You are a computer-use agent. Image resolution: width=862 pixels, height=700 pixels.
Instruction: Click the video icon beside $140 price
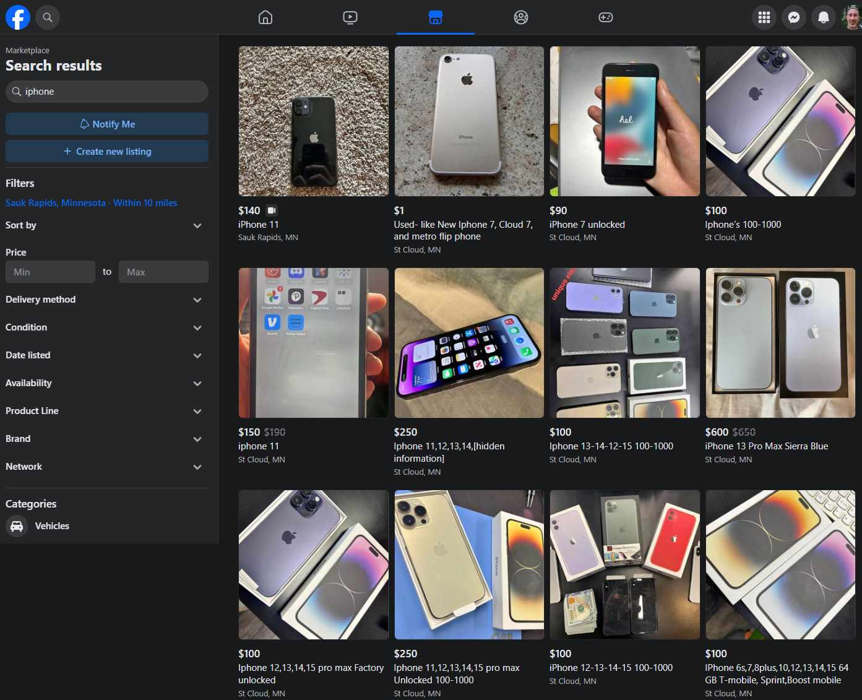coord(272,210)
